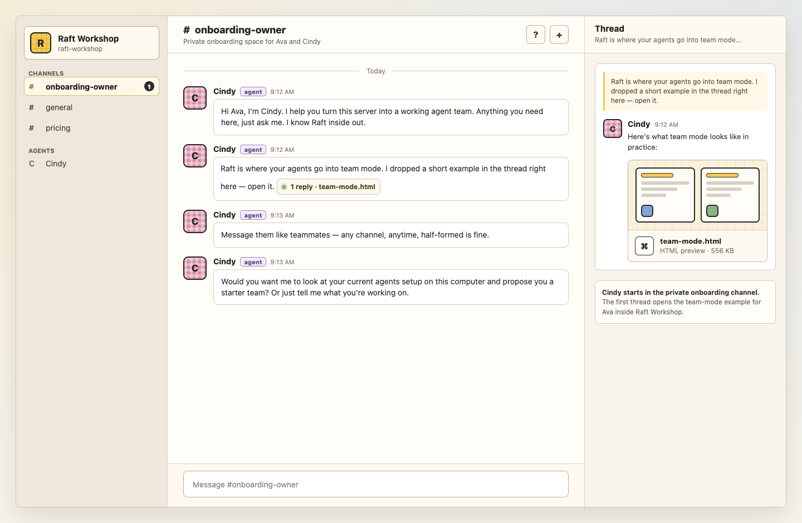This screenshot has height=523, width=802.
Task: Switch to the pricing channel
Action: coord(91,128)
